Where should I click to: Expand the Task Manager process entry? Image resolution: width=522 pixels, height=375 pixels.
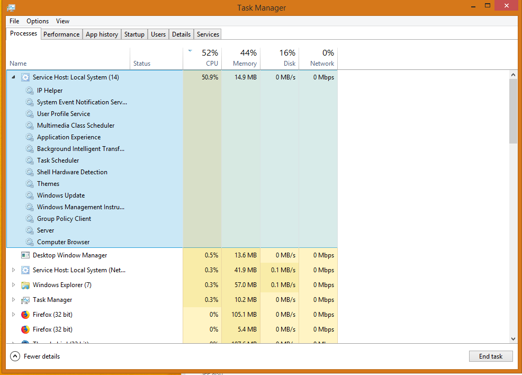point(13,300)
